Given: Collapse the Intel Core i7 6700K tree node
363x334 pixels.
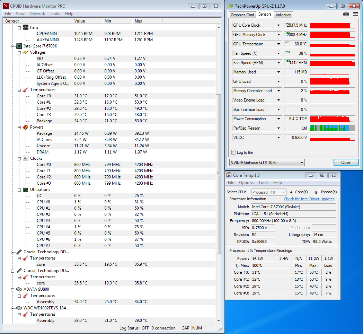Looking at the screenshot, I should pos(12,46).
